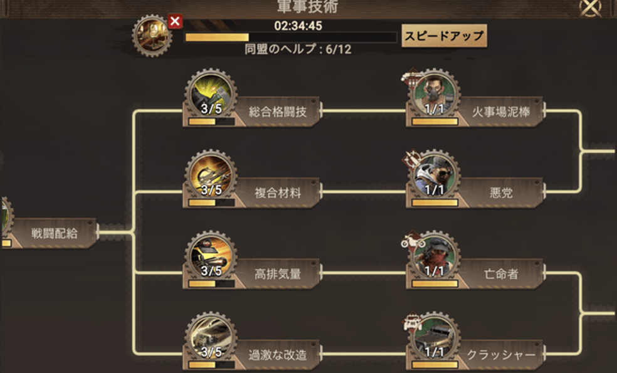The image size is (617, 373).
Task: Cancel current research with red X
Action: (175, 21)
